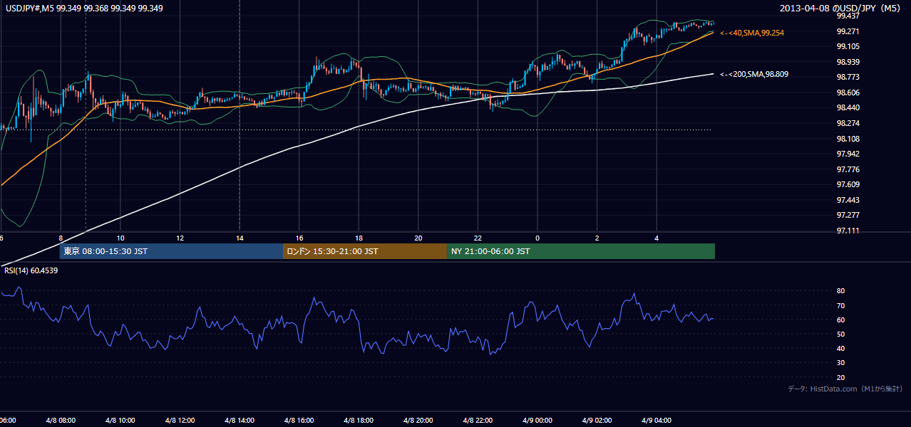911x427 pixels.
Task: Click the 200 SMA 98.809 label
Action: pyautogui.click(x=754, y=74)
